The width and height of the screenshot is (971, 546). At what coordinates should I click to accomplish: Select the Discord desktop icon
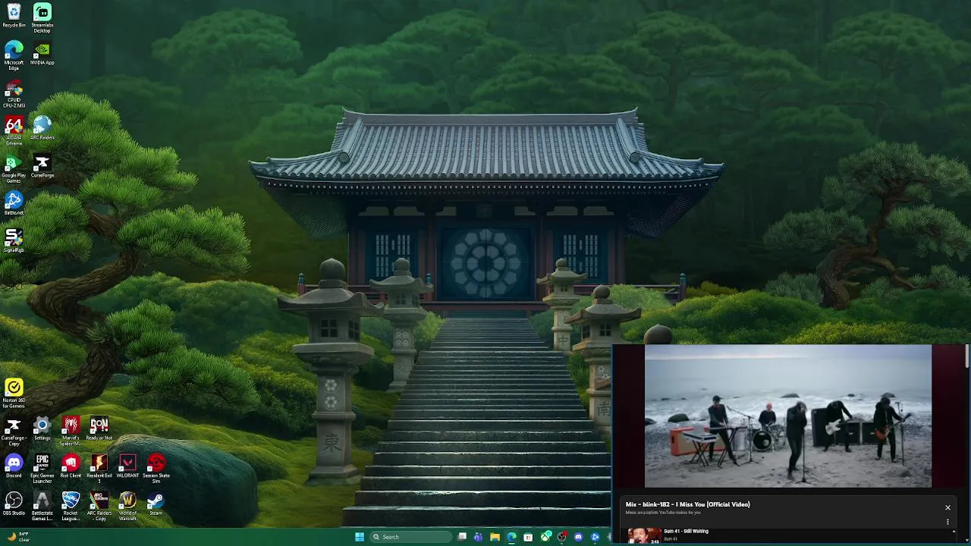14,466
